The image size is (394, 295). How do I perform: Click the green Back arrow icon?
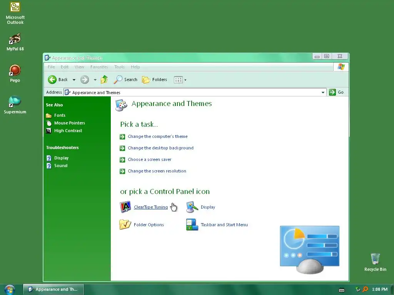52,80
